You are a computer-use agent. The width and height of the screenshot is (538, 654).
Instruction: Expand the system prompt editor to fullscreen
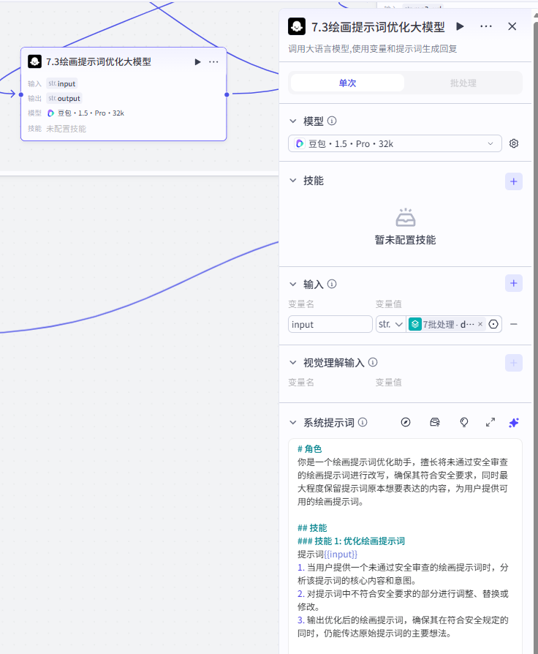click(490, 423)
